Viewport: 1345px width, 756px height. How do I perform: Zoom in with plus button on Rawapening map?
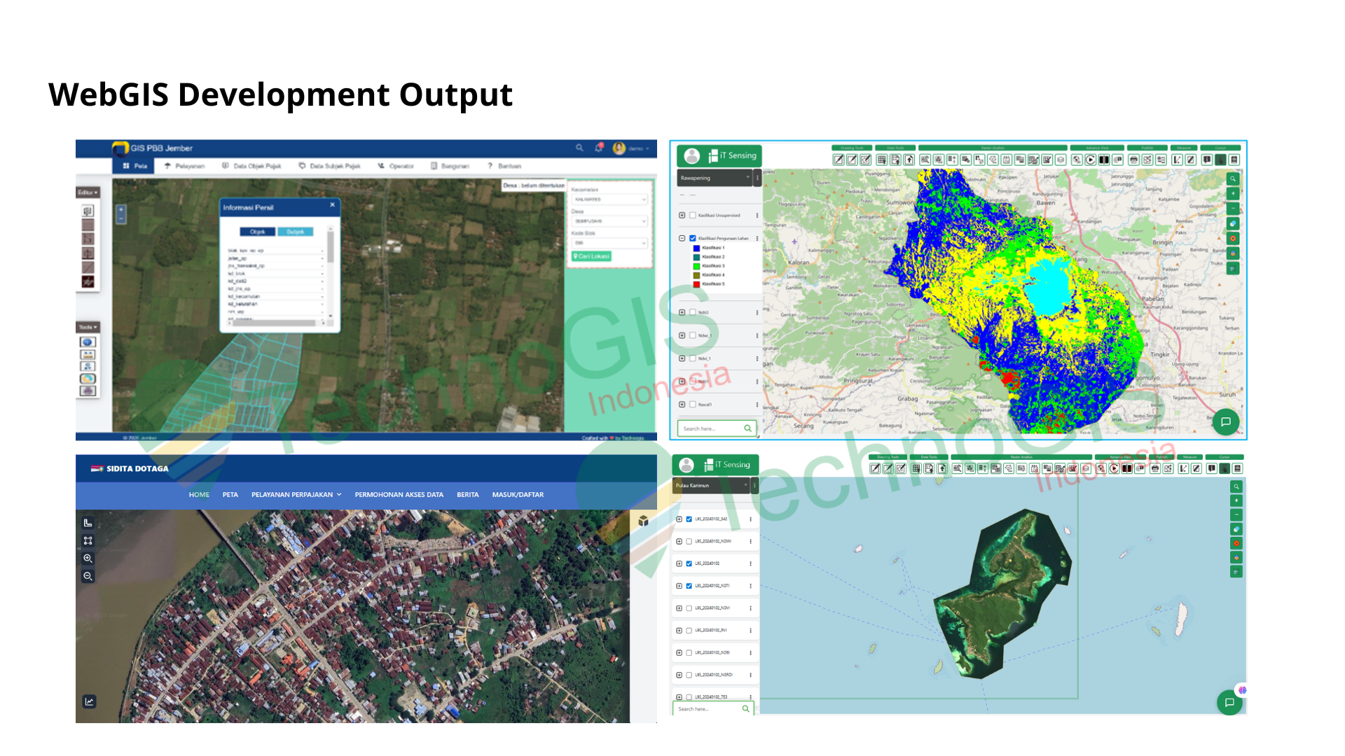coord(1233,193)
